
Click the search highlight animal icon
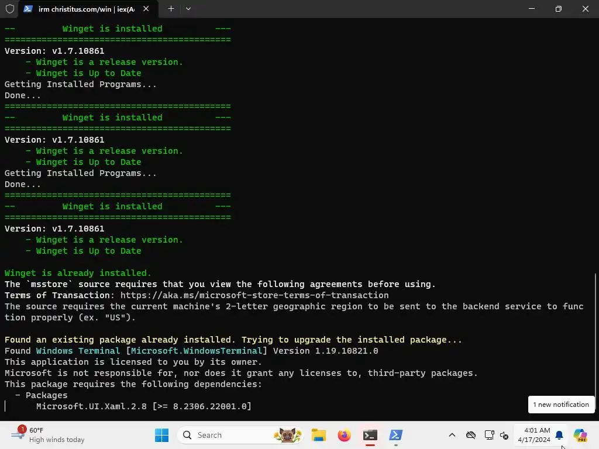[x=288, y=435]
